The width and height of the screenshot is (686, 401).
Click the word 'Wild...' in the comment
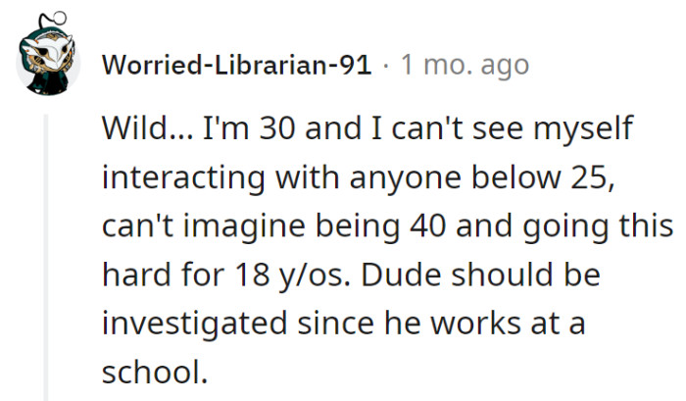tap(144, 127)
